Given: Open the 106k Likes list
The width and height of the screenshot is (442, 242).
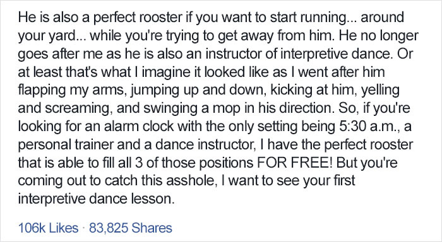Looking at the screenshot, I should (48, 228).
